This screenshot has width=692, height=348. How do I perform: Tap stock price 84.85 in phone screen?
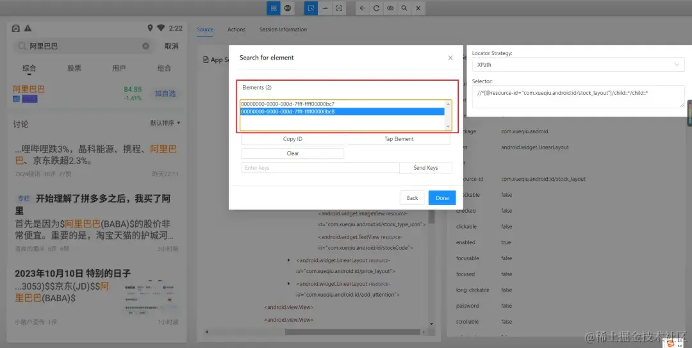click(133, 89)
